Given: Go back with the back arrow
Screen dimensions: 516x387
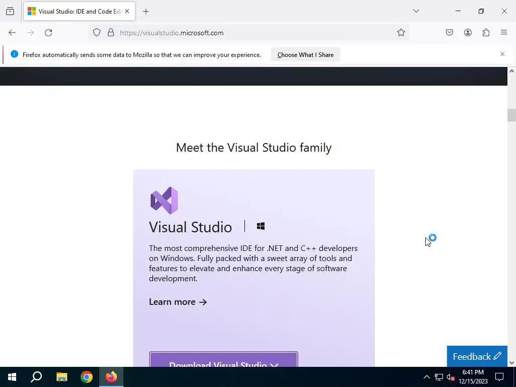Looking at the screenshot, I should pos(12,33).
